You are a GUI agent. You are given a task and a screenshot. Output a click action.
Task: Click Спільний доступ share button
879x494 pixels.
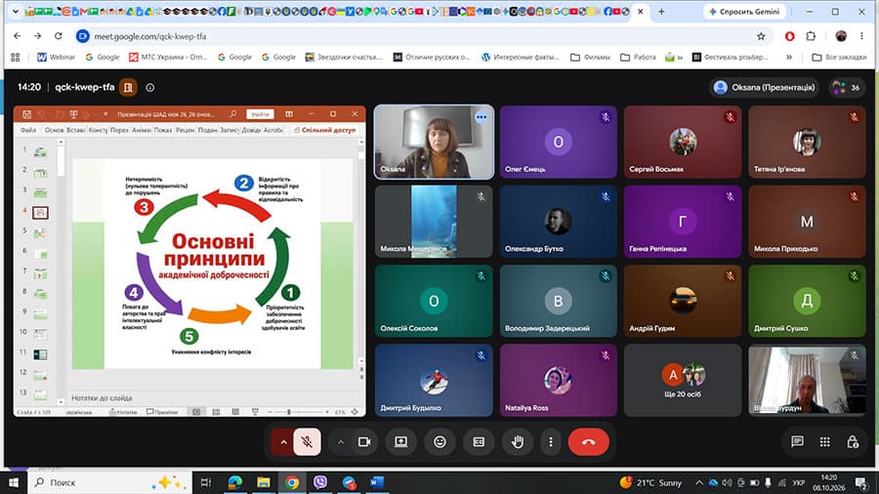(x=325, y=130)
